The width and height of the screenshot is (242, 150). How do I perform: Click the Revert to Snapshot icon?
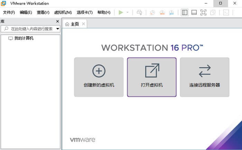coord(162,12)
